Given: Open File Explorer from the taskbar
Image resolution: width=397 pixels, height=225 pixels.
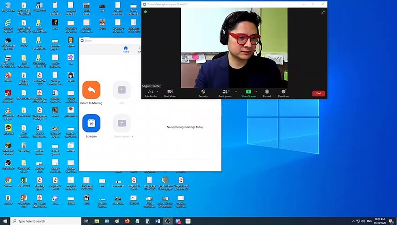Looking at the screenshot, I should pyautogui.click(x=97, y=221).
